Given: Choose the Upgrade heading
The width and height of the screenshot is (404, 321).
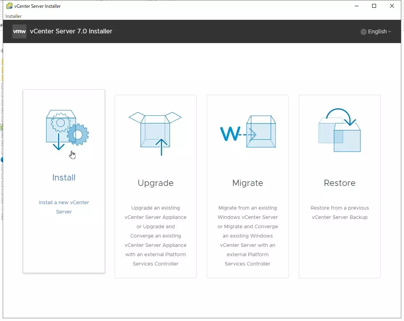Looking at the screenshot, I should pos(156,183).
